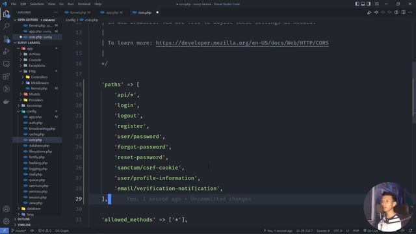Open the Explorer view in activity bar
Image resolution: width=416 pixels, height=234 pixels.
(6, 14)
